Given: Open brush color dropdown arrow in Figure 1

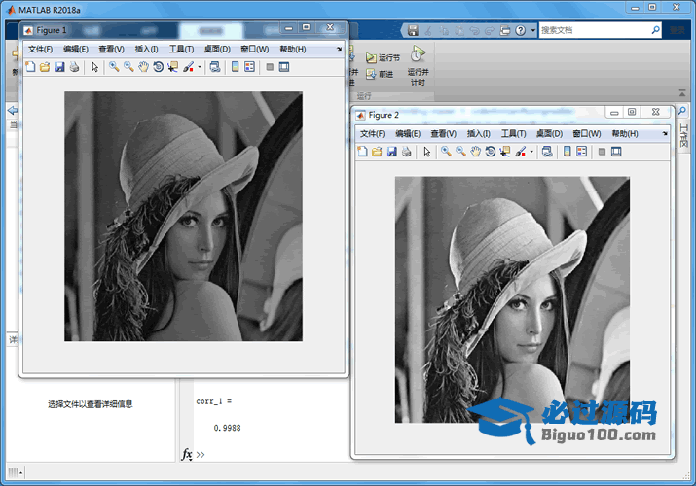Looking at the screenshot, I should 200,67.
